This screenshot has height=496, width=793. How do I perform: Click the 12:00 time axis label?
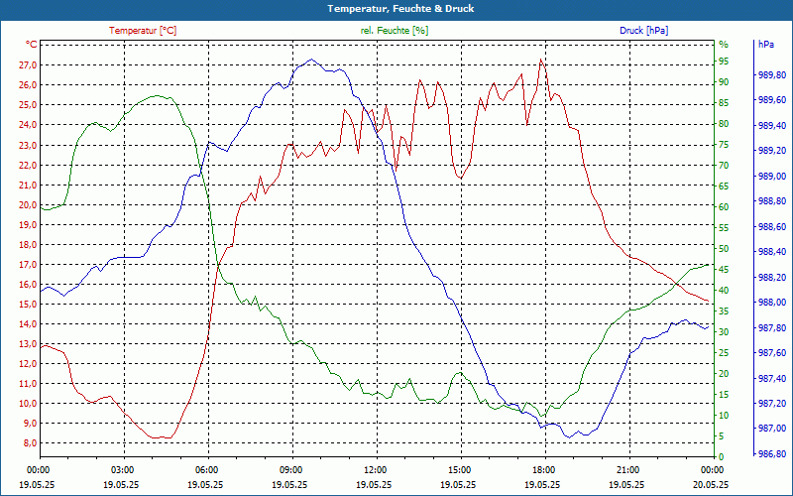click(x=375, y=469)
